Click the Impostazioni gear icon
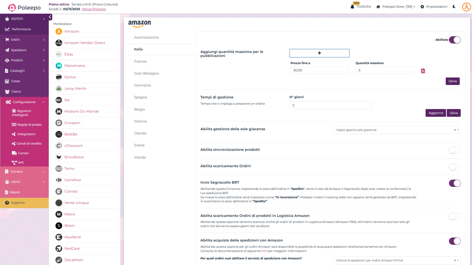 tap(422, 7)
